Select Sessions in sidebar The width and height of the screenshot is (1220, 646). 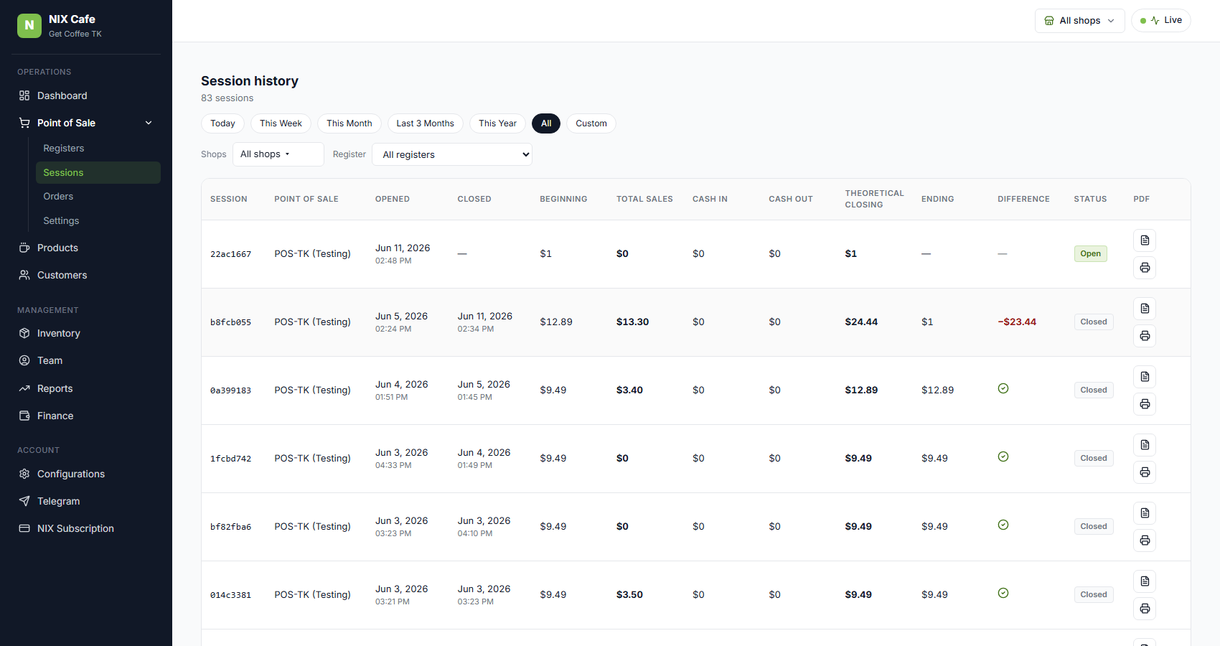pyautogui.click(x=98, y=172)
